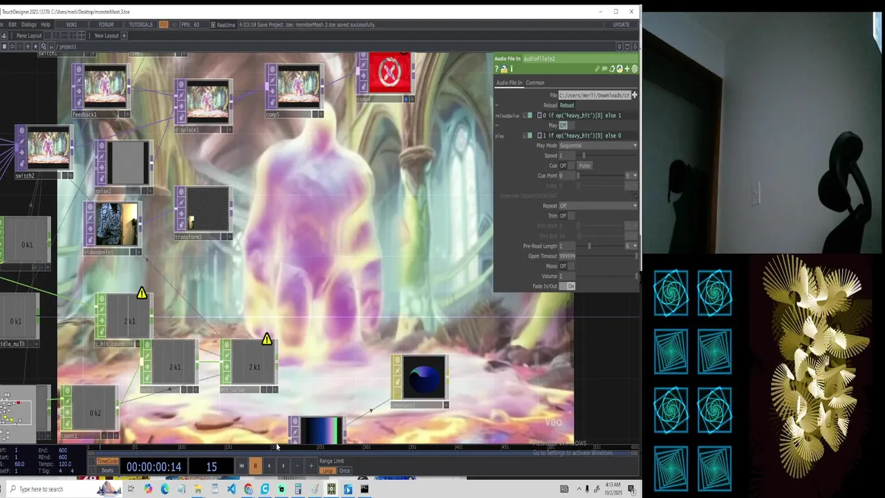Viewport: 885px width, 498px height.
Task: Click the pencil edit icon in parameter header
Action: (597, 69)
